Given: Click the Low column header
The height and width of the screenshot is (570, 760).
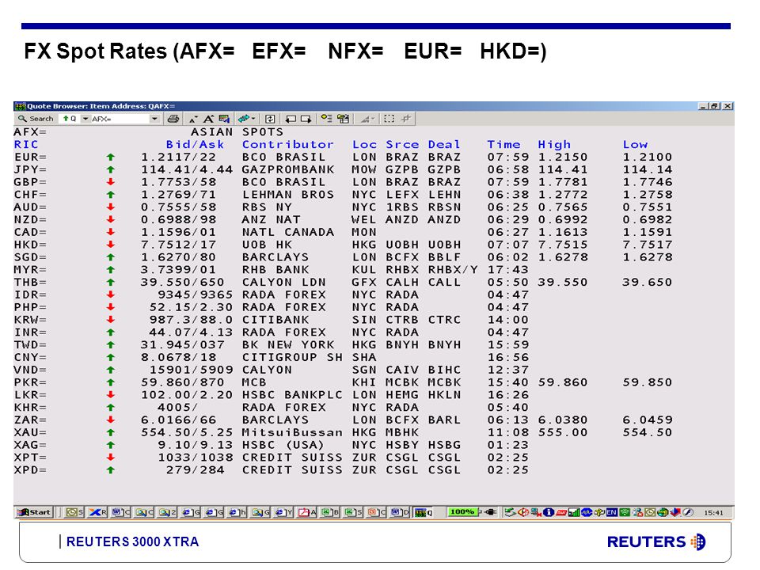Looking at the screenshot, I should coord(635,144).
